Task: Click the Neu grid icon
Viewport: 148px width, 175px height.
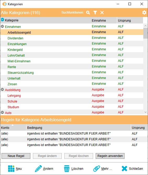Action: (11, 168)
